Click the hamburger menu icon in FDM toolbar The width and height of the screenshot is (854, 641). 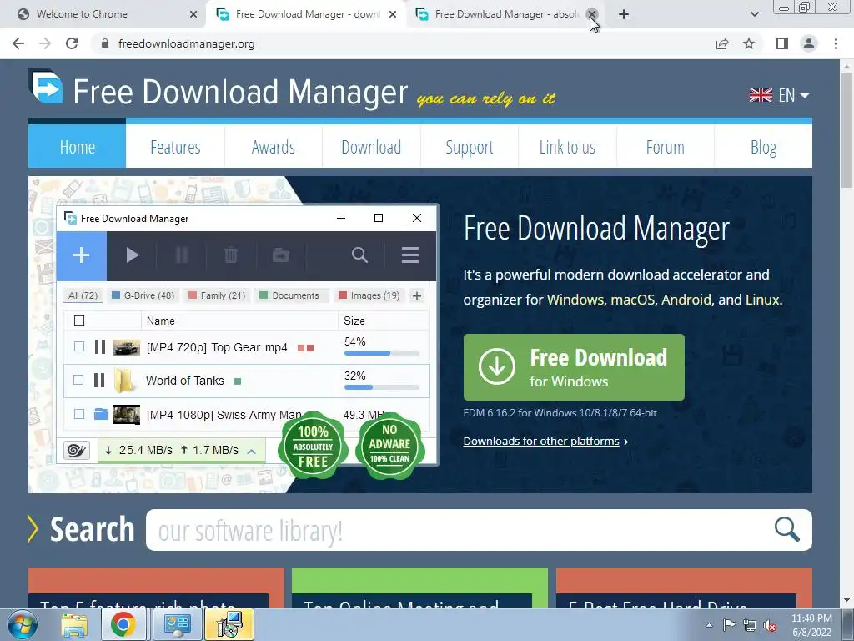[x=410, y=255]
